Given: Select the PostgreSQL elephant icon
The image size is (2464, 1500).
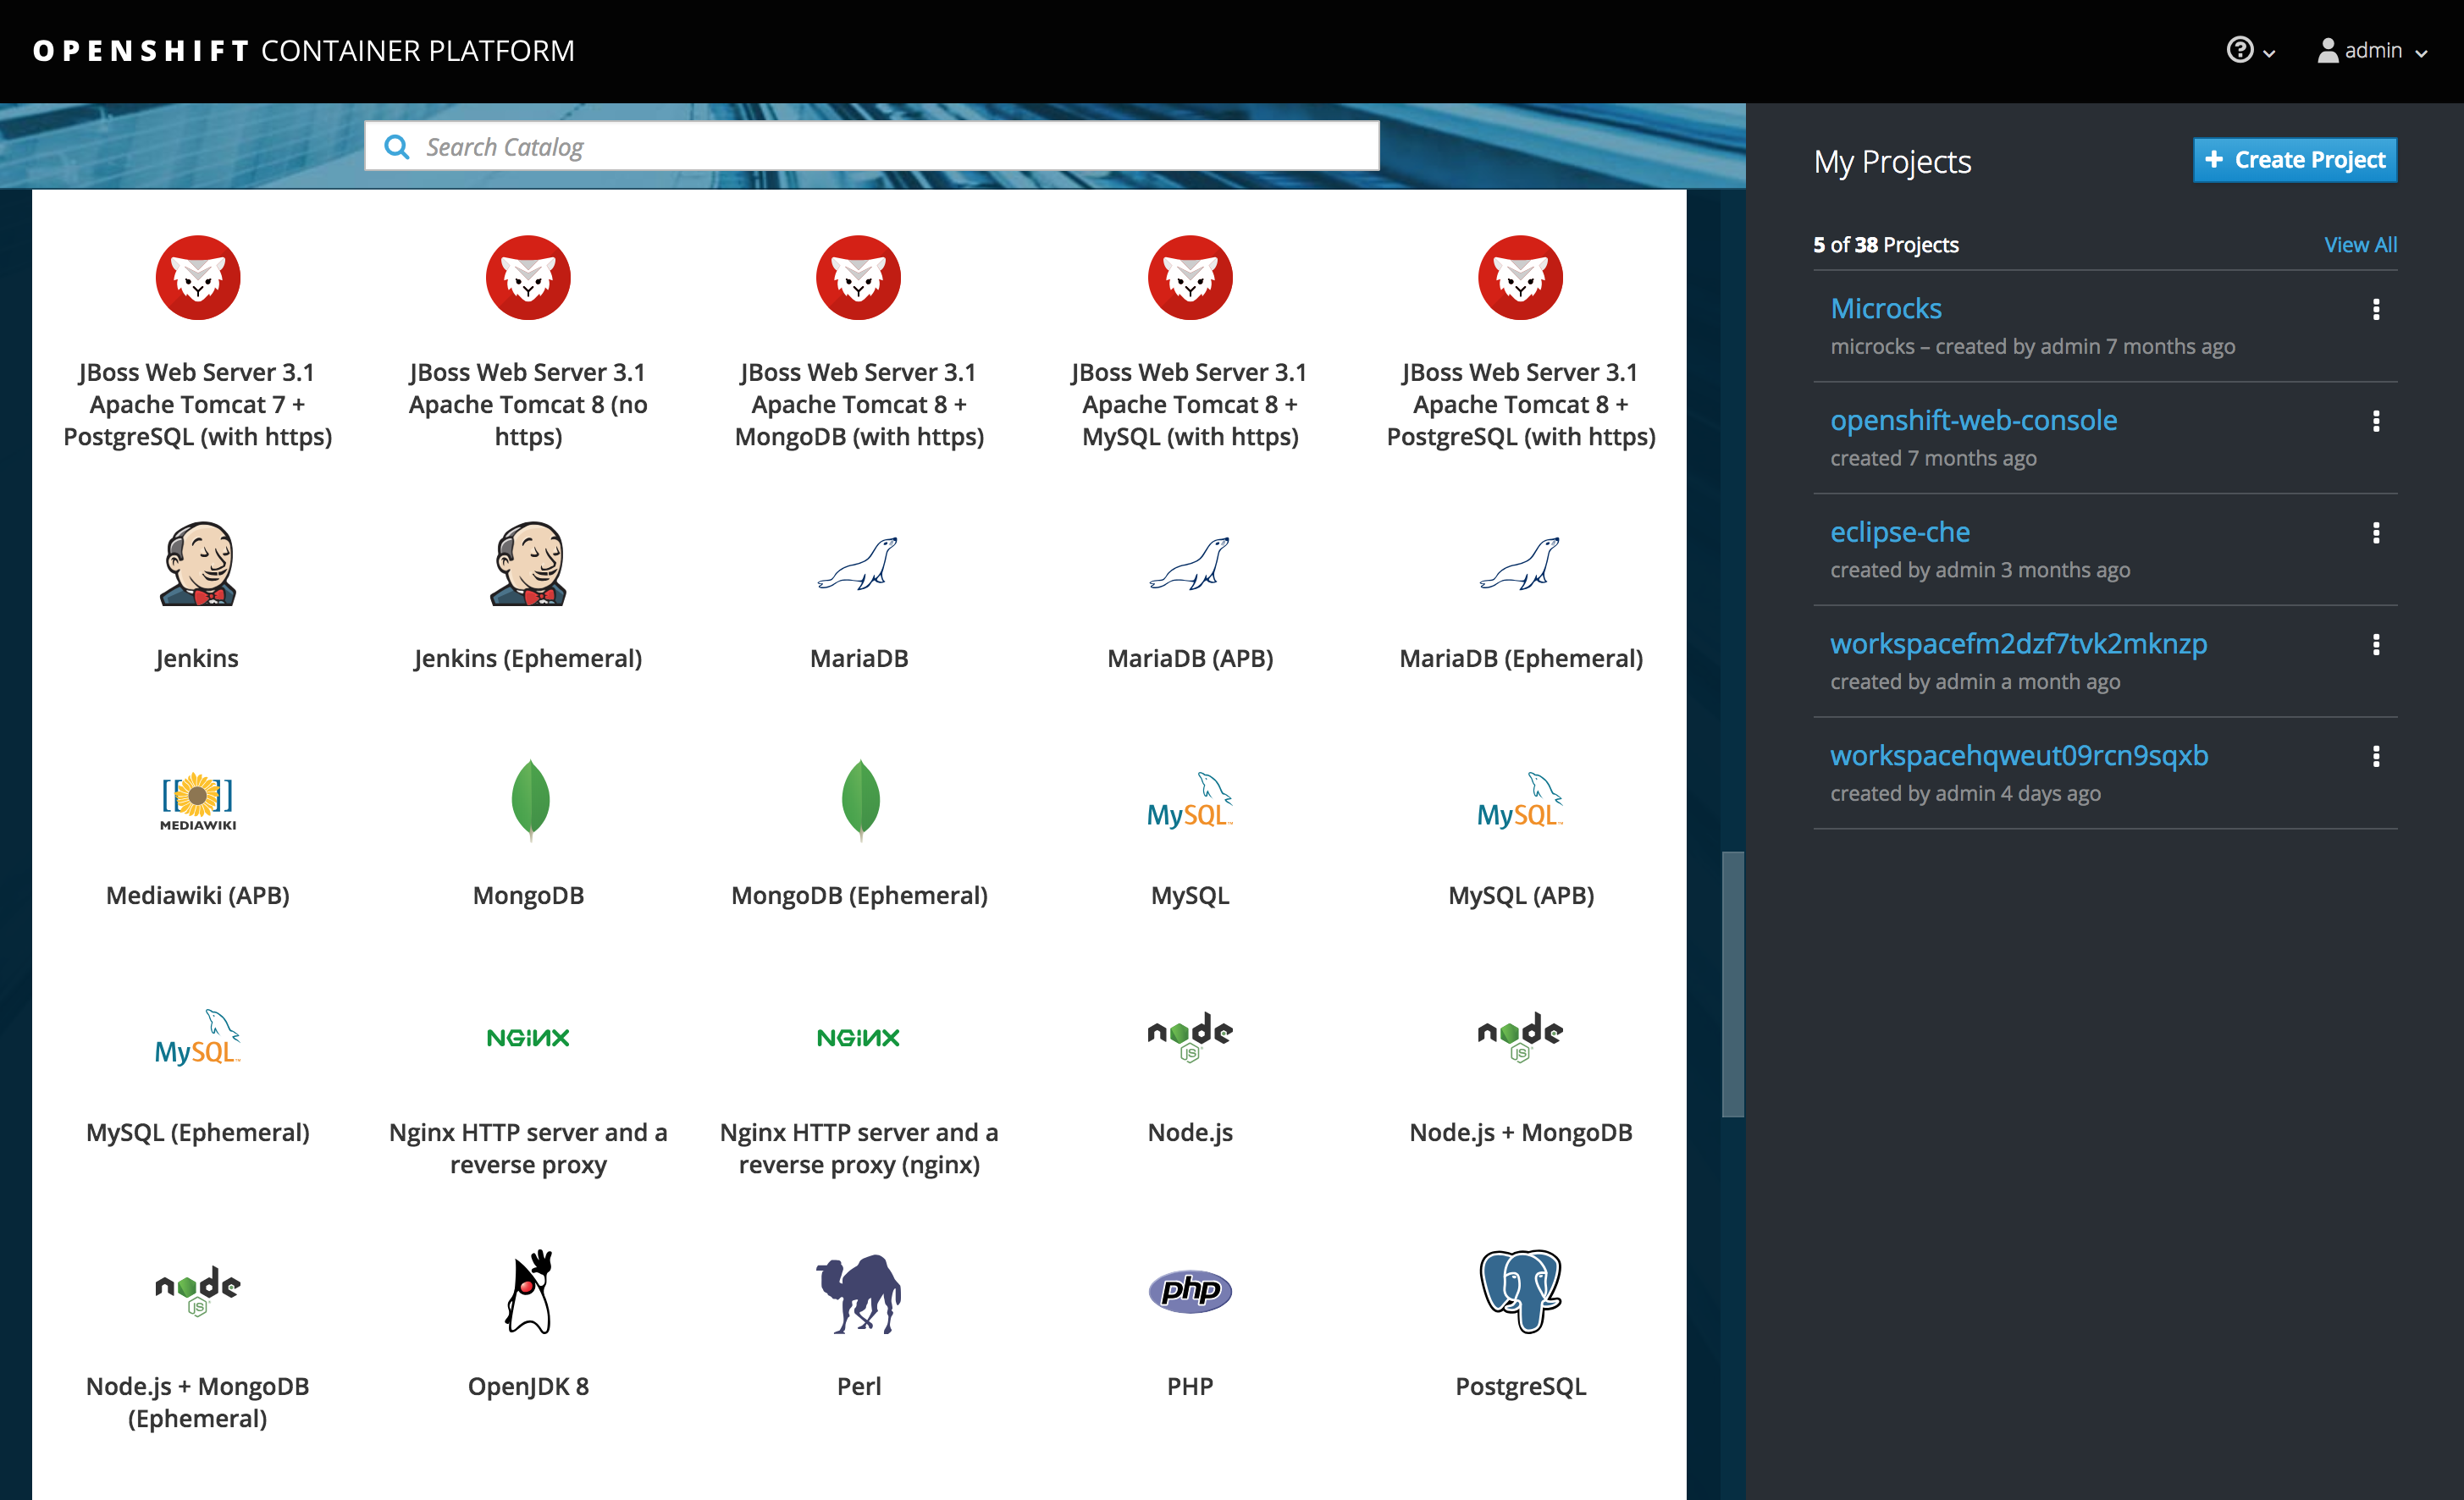Looking at the screenshot, I should click(1519, 1292).
